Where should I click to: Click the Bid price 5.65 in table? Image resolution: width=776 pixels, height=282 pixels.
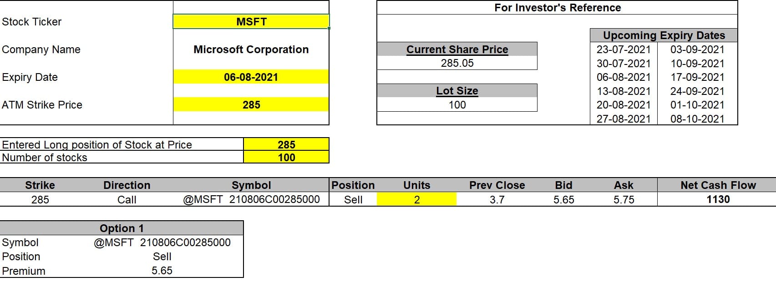563,199
